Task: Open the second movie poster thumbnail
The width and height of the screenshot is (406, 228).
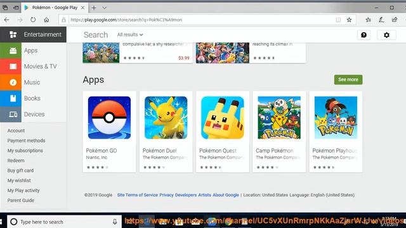Action: (x=223, y=53)
